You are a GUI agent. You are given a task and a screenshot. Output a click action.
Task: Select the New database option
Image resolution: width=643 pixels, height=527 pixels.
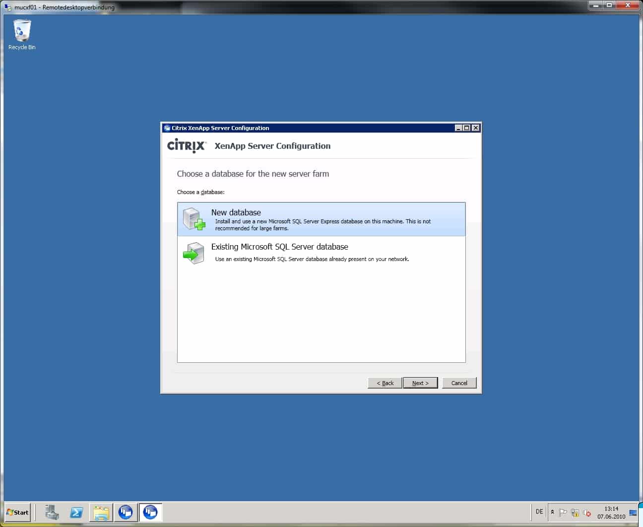[x=321, y=219]
